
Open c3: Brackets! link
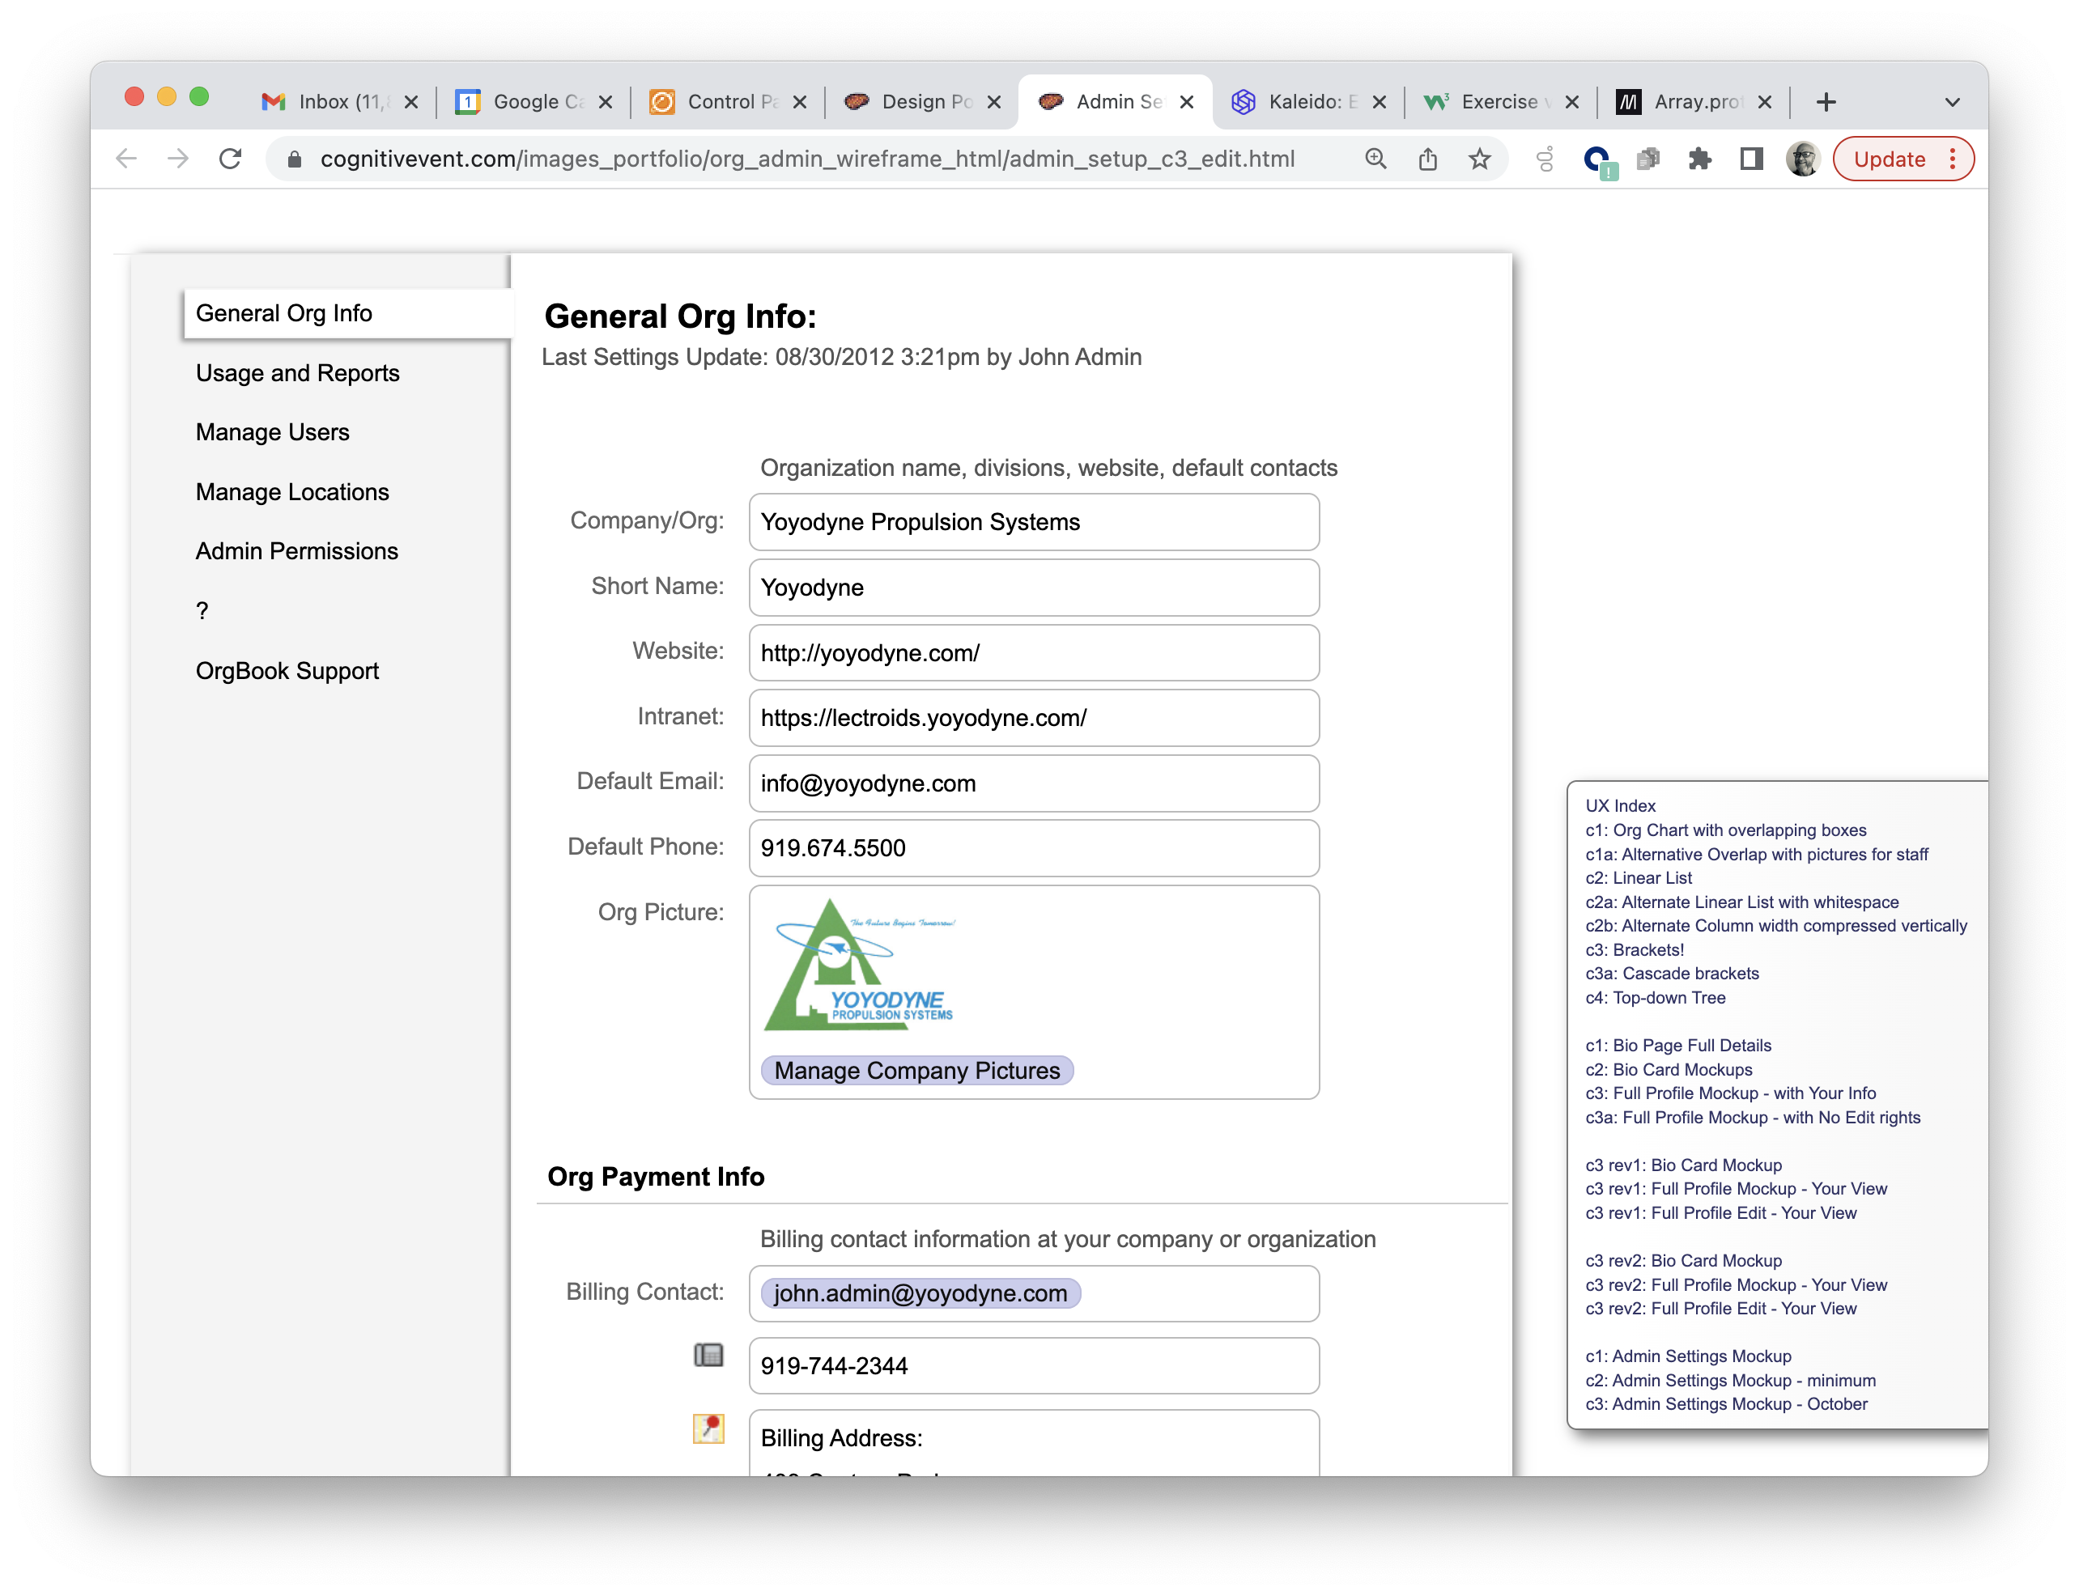point(1635,950)
